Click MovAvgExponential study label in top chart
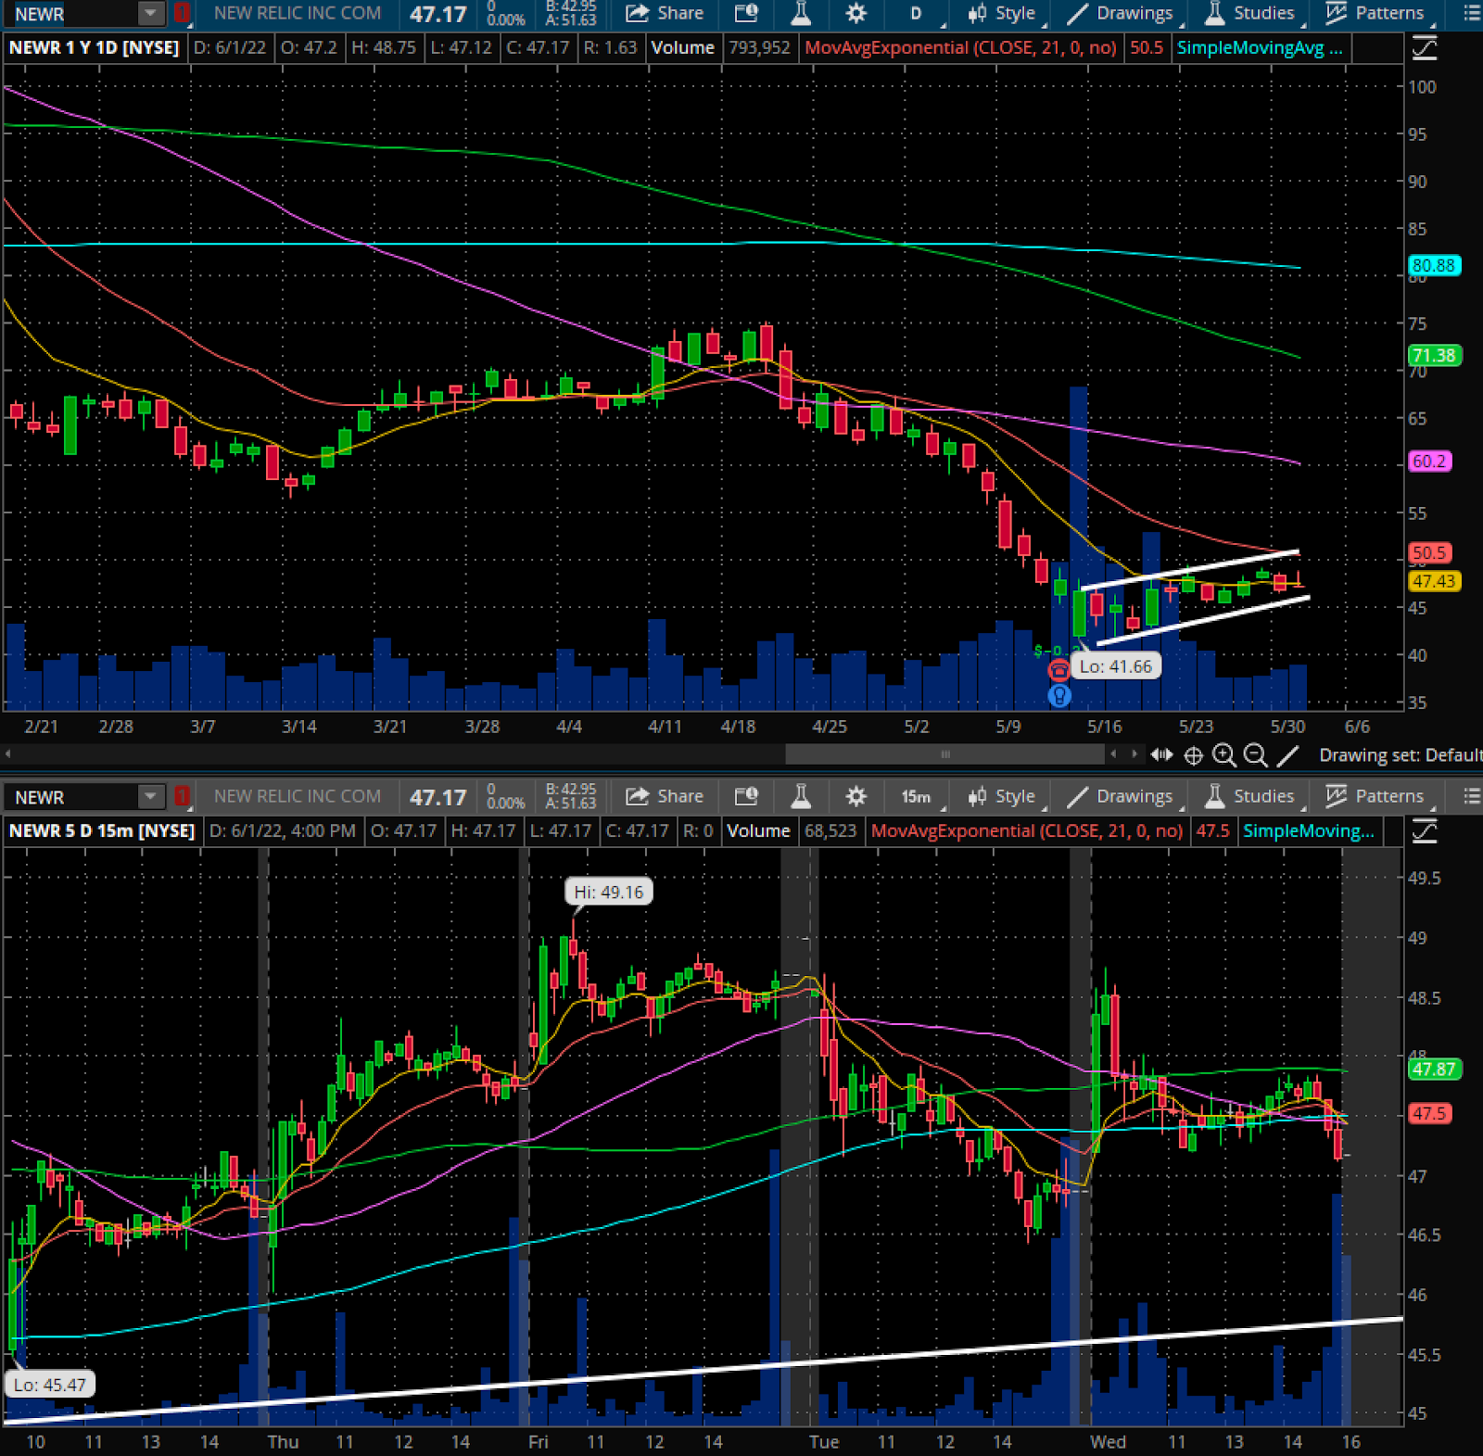Viewport: 1483px width, 1456px height. [x=960, y=47]
